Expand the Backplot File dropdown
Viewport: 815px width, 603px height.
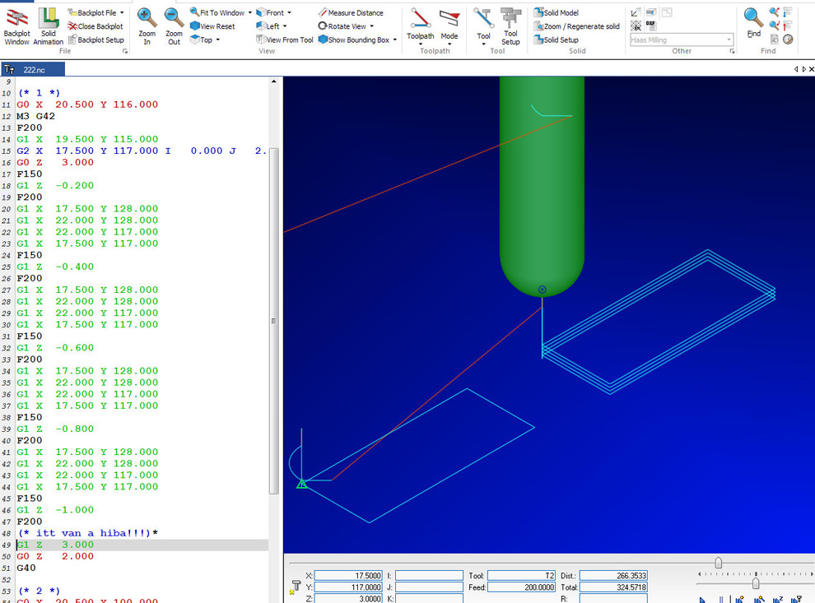(x=122, y=13)
